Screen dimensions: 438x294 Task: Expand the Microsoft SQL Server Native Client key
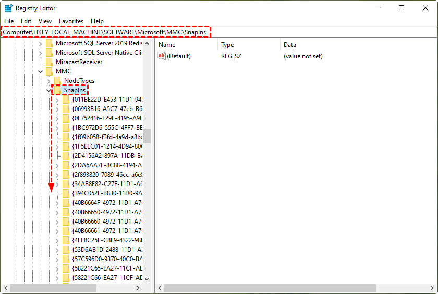41,53
